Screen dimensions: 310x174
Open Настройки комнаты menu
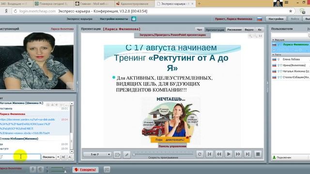114,19
